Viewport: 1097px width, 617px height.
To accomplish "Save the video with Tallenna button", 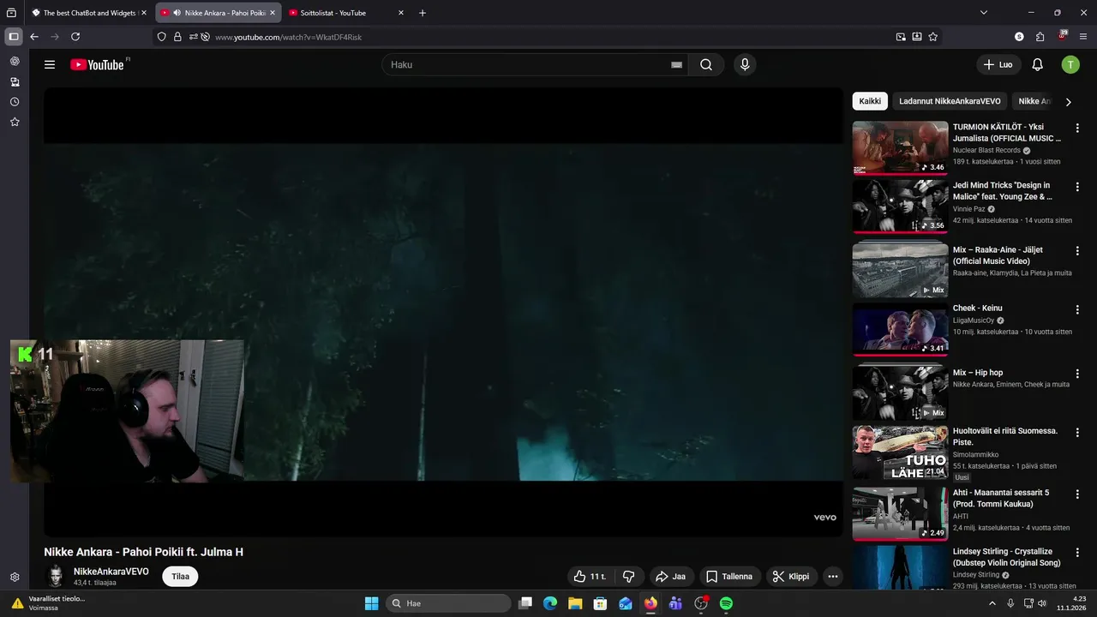I will point(729,577).
